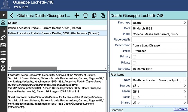
Task: Click the Place field Codena, Massa
Action: click(x=159, y=34)
